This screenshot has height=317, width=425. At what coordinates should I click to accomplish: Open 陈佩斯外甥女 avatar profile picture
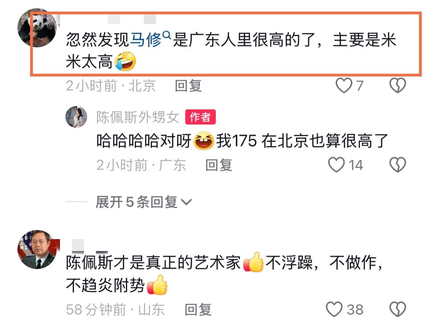coord(76,117)
